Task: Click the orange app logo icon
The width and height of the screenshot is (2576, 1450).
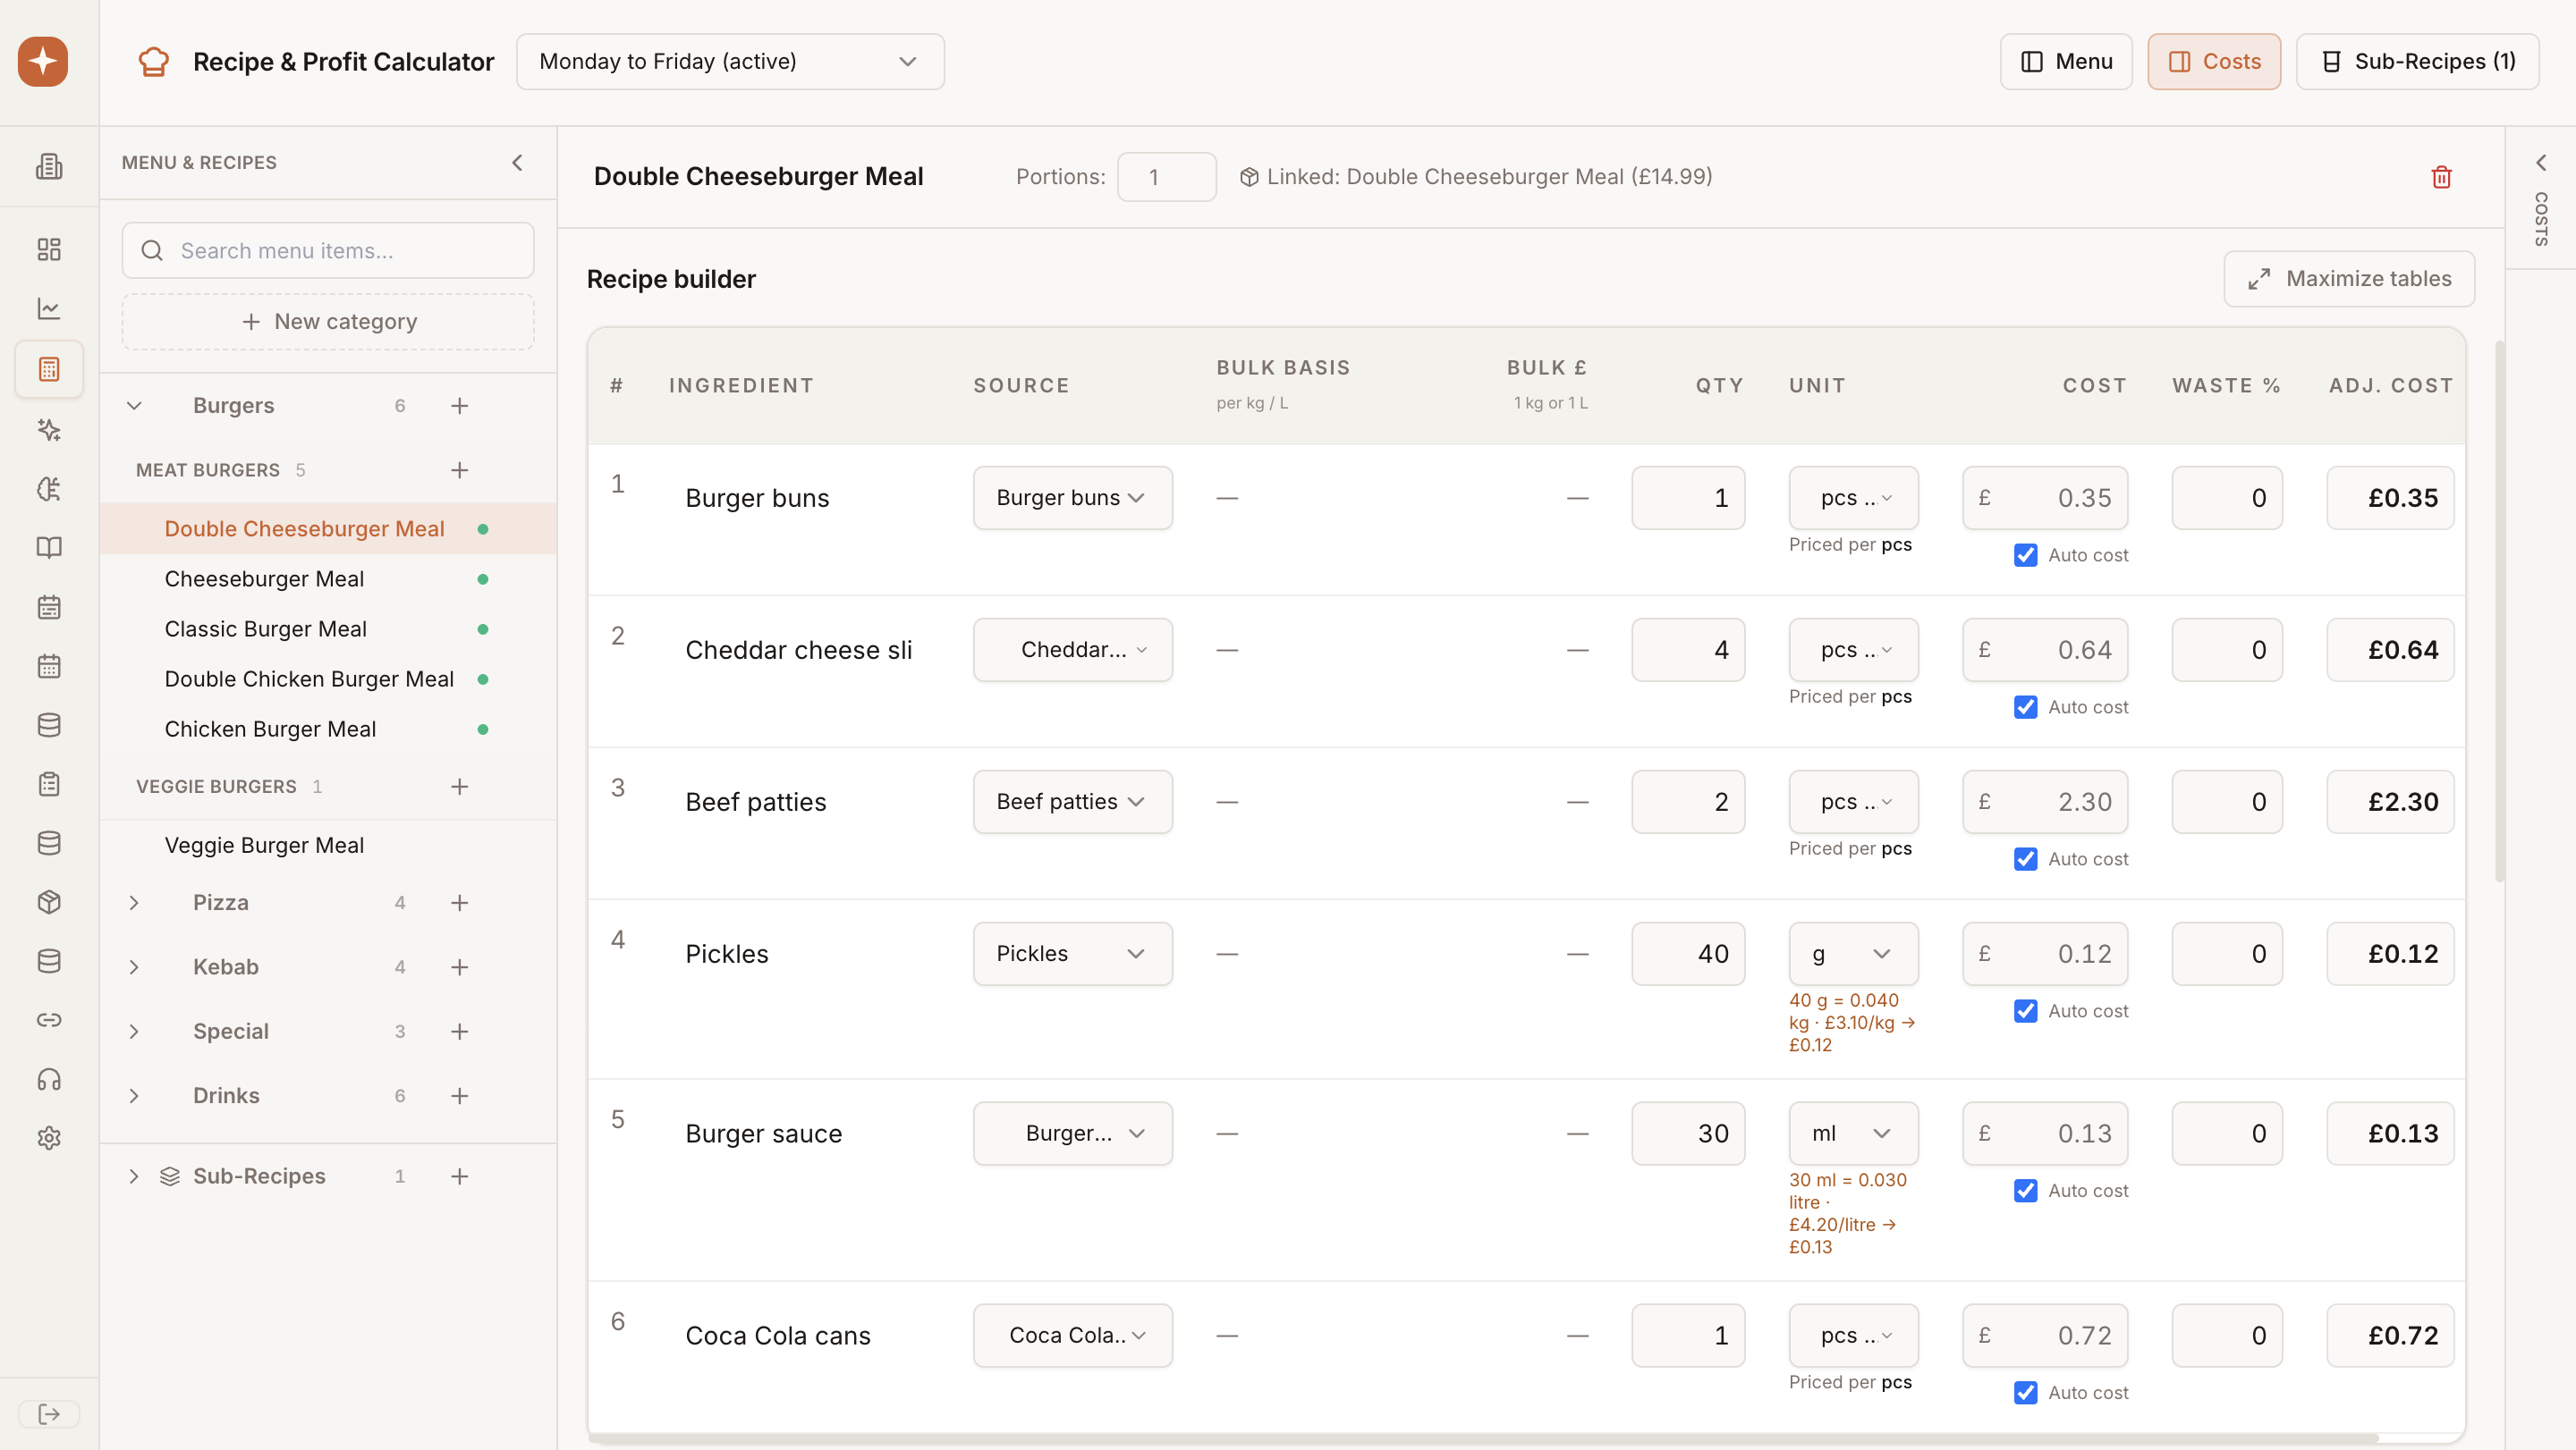Action: pyautogui.click(x=43, y=61)
